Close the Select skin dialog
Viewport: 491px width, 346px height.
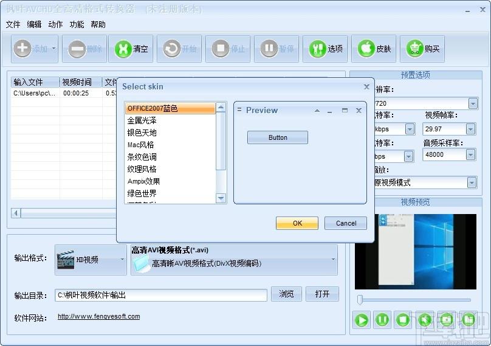click(x=366, y=87)
